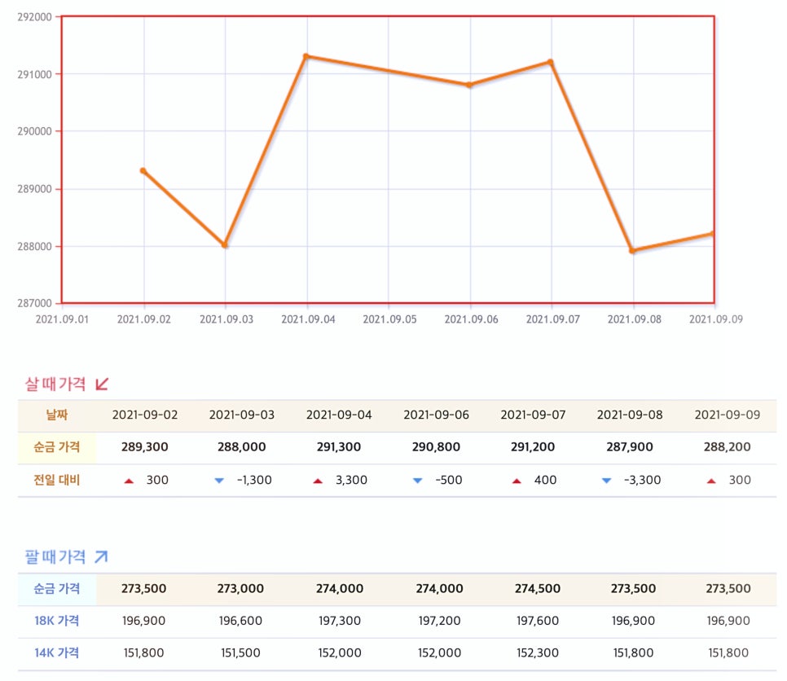This screenshot has width=787, height=681.
Task: Click the blue down triangle next to -500
Action: click(x=417, y=481)
